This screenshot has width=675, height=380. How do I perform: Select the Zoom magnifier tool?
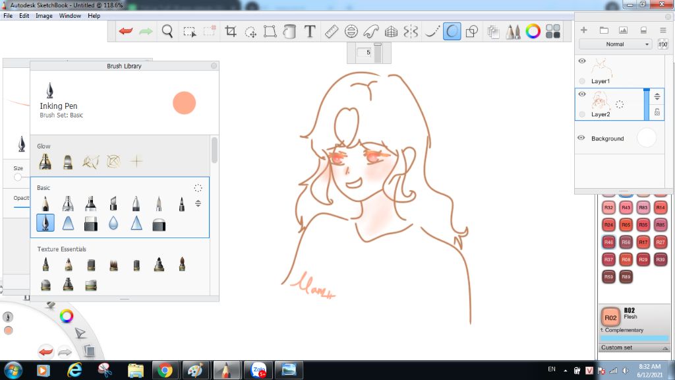pyautogui.click(x=167, y=31)
